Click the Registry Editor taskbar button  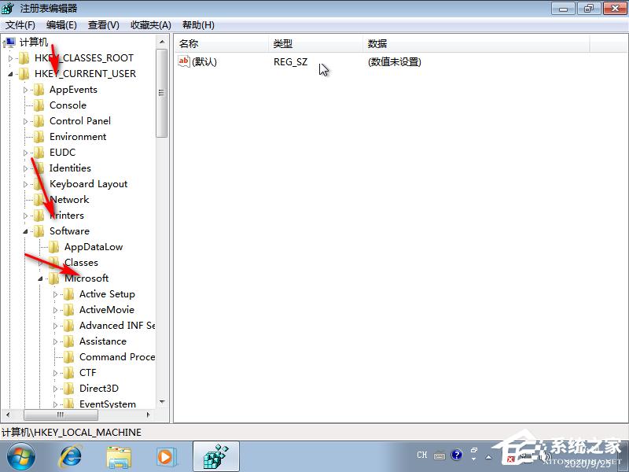pos(216,456)
